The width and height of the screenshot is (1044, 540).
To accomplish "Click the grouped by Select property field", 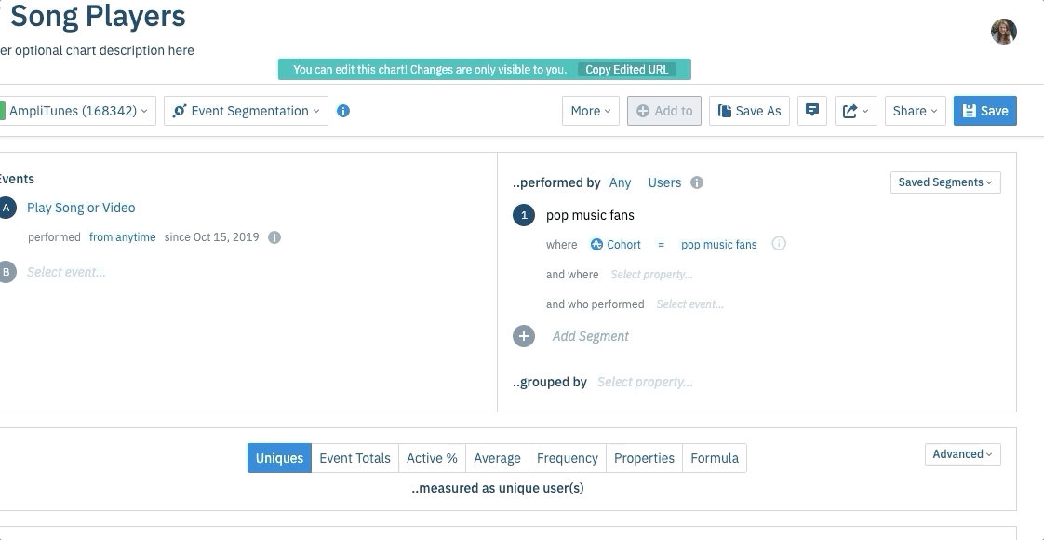I will point(645,382).
